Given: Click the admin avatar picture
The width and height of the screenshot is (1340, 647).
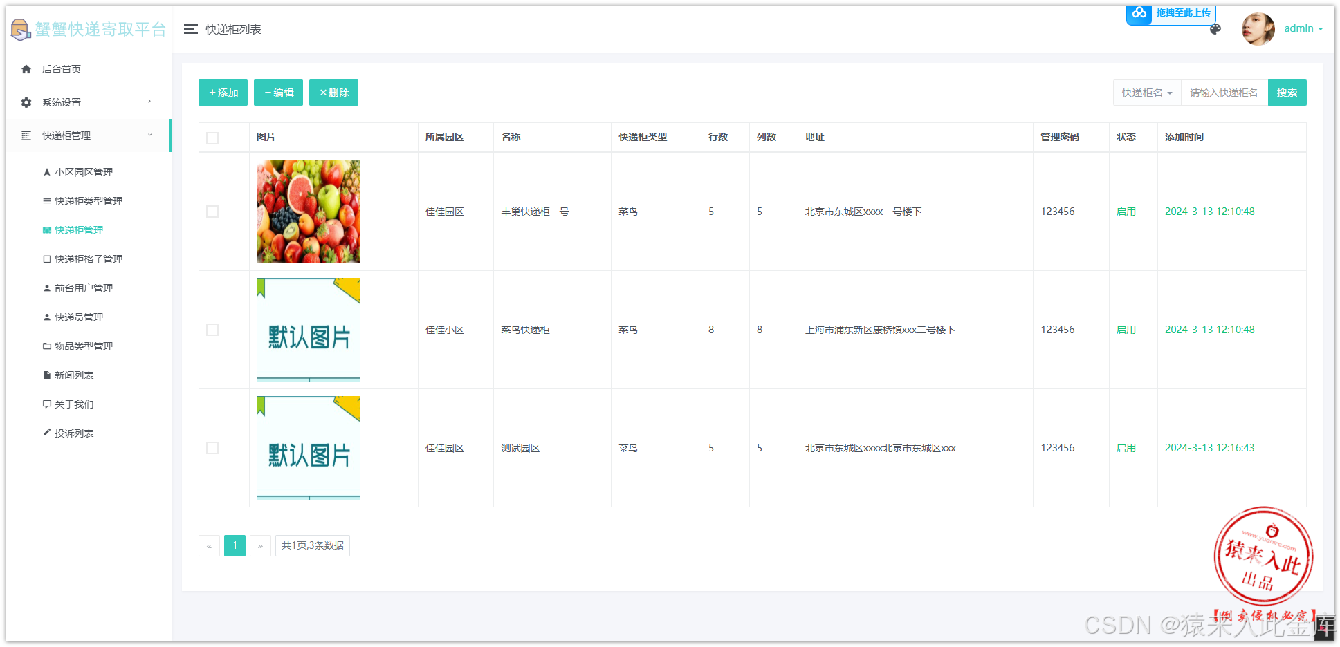Looking at the screenshot, I should coord(1258,29).
